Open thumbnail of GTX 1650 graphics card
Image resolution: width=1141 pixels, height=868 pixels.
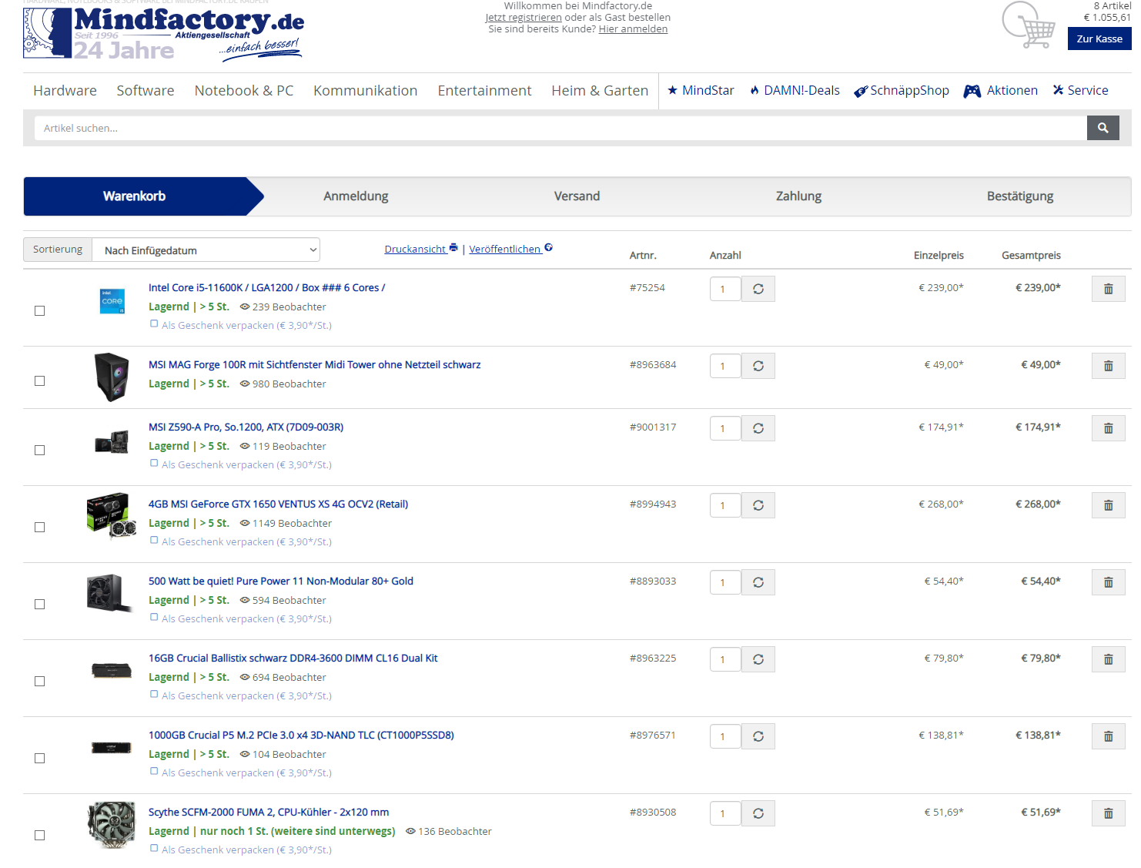[x=112, y=515]
